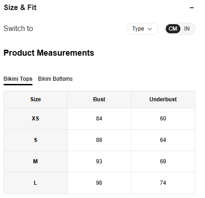Select the Bikini Tops tab

18,79
